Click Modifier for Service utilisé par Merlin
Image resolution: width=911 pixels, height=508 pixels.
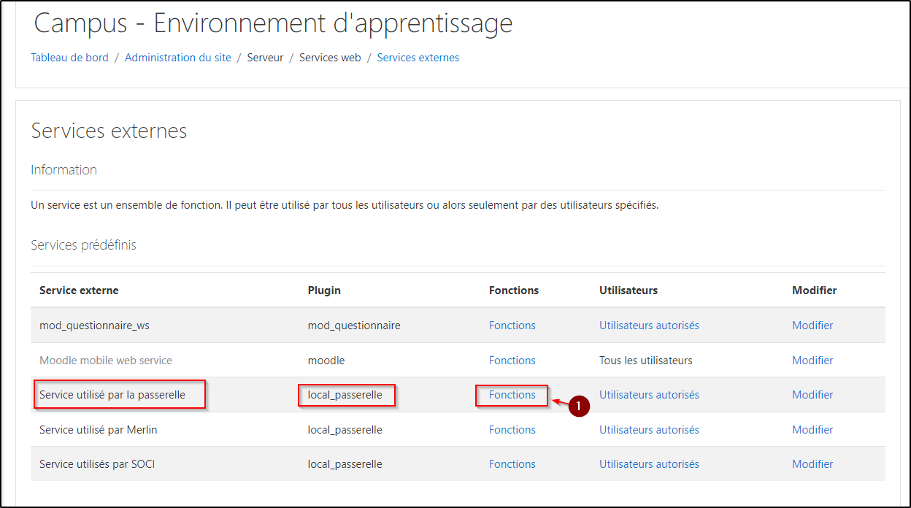(x=812, y=430)
